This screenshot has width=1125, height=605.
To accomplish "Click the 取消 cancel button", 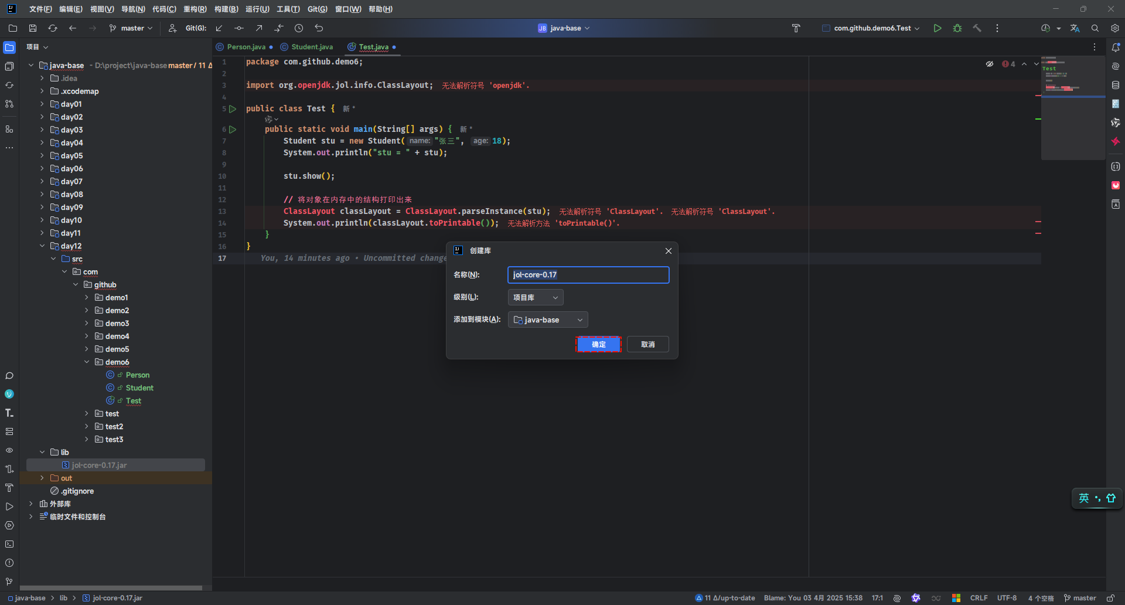I will pos(647,344).
